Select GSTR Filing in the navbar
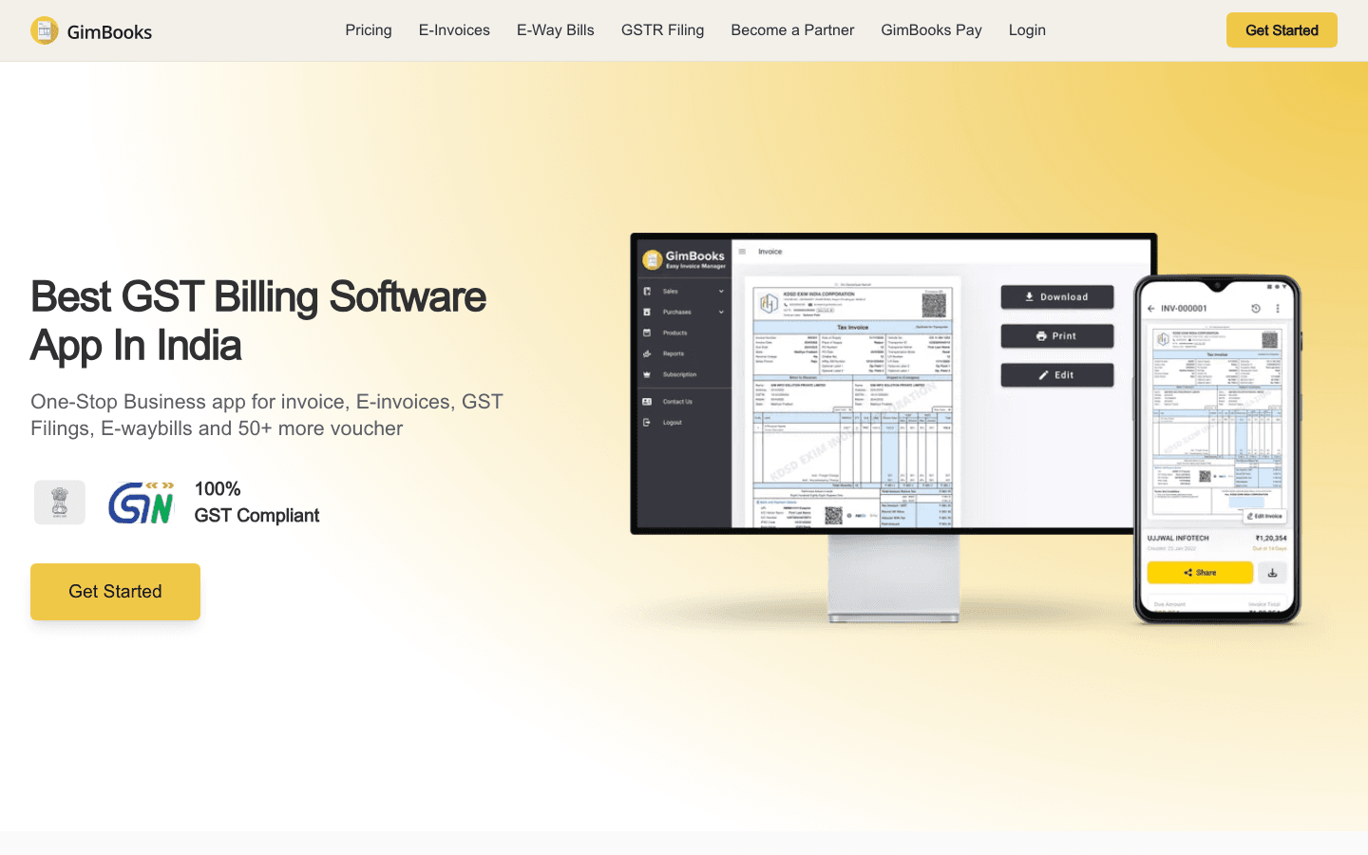Screen dimensions: 1368x855 662,30
